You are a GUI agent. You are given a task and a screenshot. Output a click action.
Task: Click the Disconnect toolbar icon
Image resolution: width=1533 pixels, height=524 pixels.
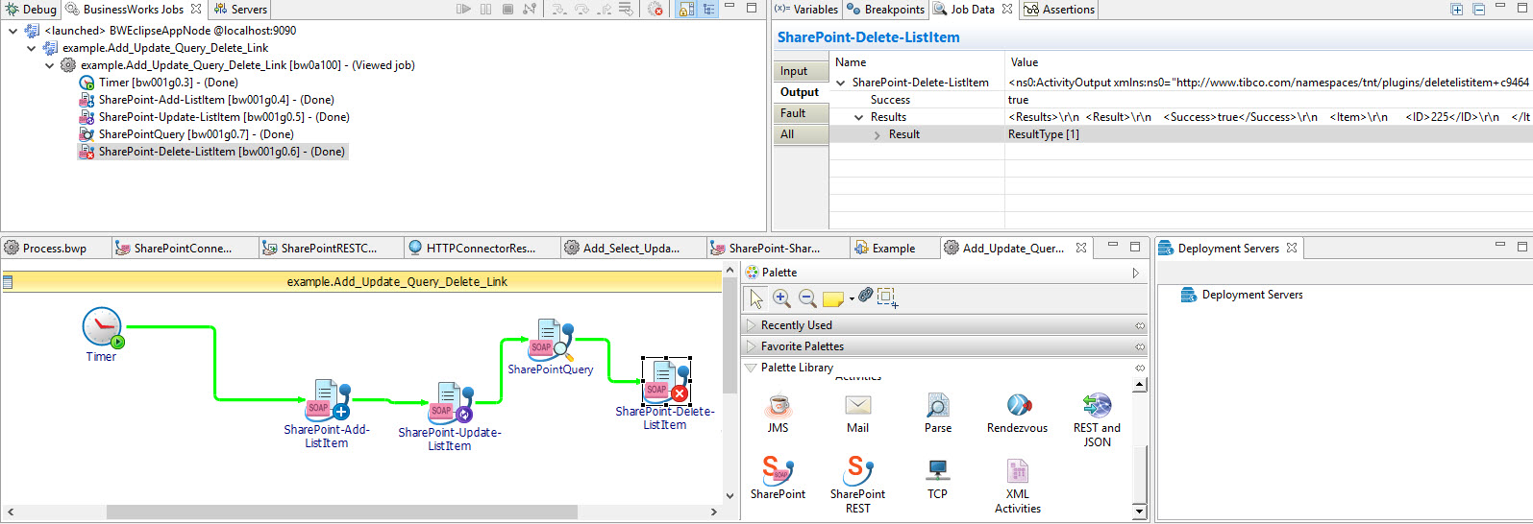(x=530, y=9)
